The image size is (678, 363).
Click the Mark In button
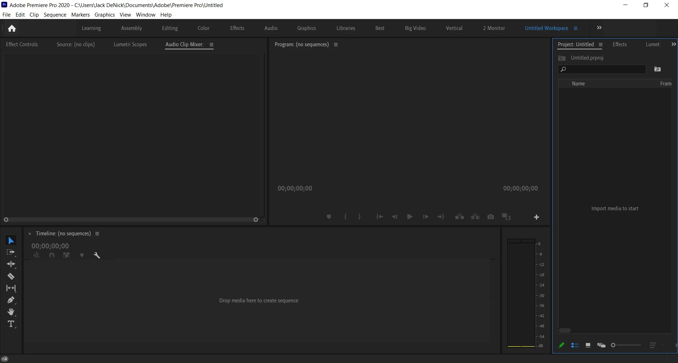click(345, 217)
